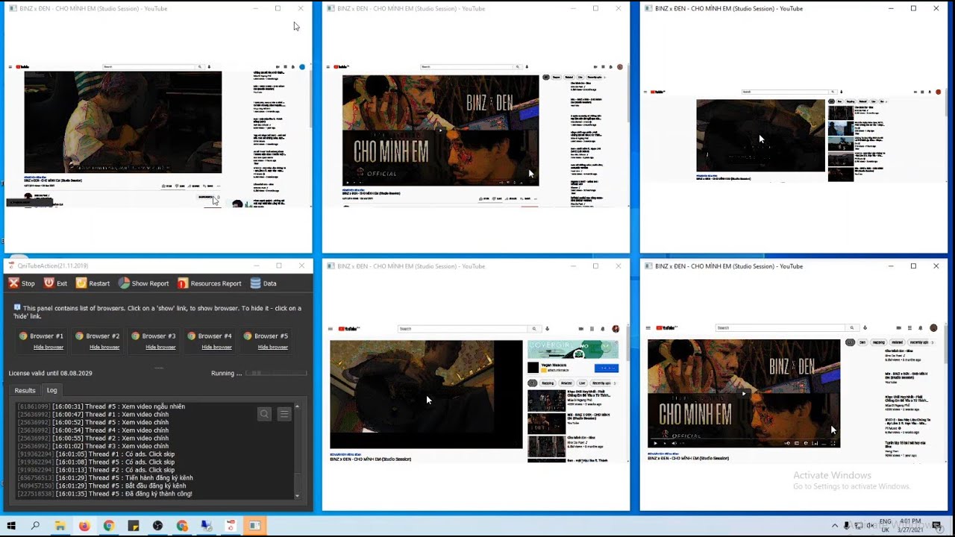
Task: Click Hide browser under Browser #5
Action: 272,347
